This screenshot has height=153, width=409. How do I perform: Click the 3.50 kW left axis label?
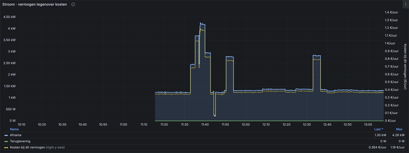pyautogui.click(x=9, y=40)
